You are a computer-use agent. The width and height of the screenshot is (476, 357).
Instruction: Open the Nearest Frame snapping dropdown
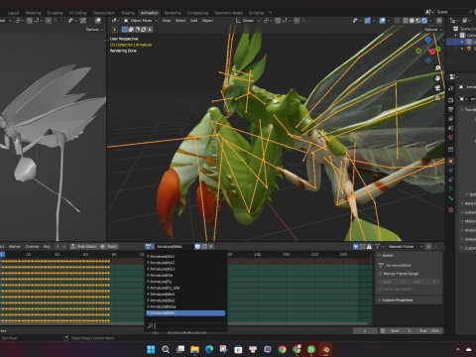(406, 247)
